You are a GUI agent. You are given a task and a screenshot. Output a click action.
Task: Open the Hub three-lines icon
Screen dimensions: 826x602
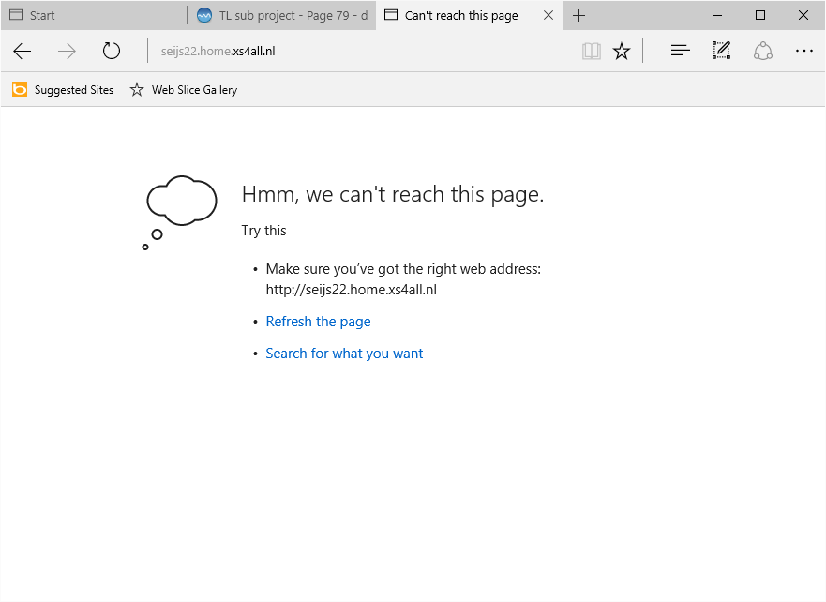tap(680, 51)
